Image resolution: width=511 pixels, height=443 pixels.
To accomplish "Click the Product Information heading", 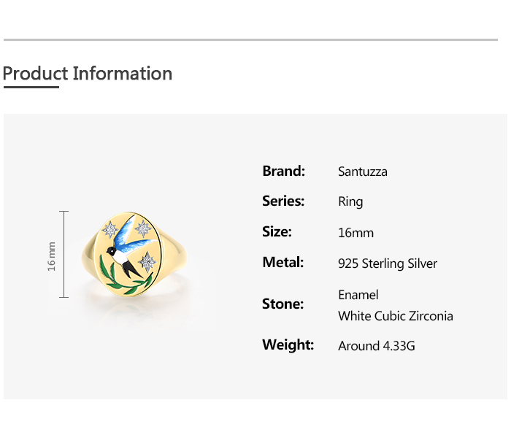I will [88, 74].
